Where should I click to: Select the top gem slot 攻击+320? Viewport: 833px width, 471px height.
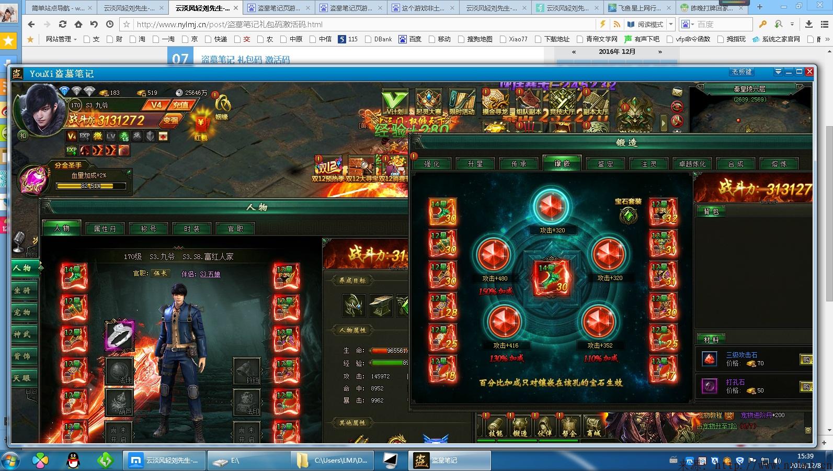point(552,207)
